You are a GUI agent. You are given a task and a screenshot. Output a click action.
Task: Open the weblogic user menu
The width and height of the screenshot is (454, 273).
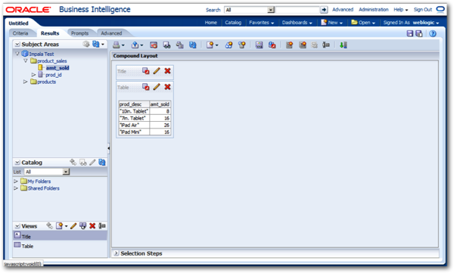tap(425, 23)
